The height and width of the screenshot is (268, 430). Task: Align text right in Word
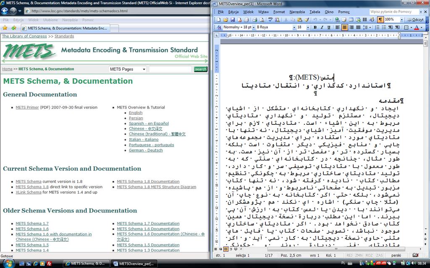click(x=351, y=27)
